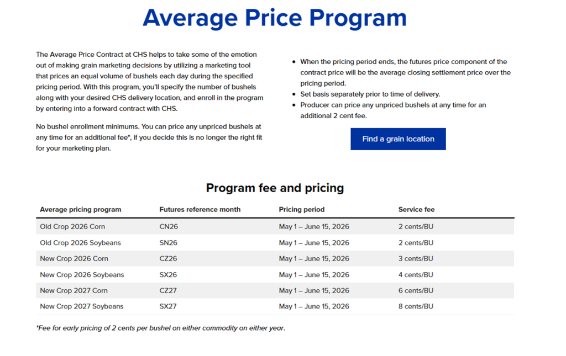
Task: Select the Old Crop 2026 Soybeans row
Action: (80, 243)
